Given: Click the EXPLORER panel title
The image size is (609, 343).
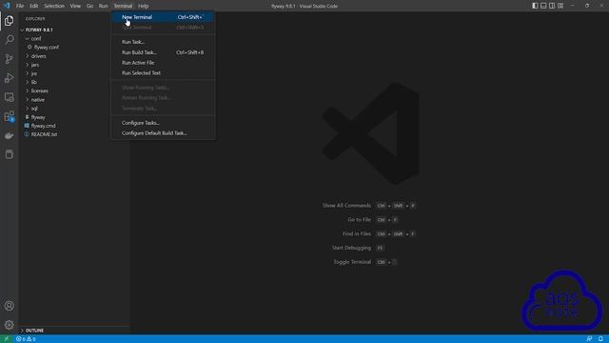Looking at the screenshot, I should tap(35, 19).
